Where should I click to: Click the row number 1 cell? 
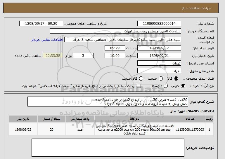(209, 130)
